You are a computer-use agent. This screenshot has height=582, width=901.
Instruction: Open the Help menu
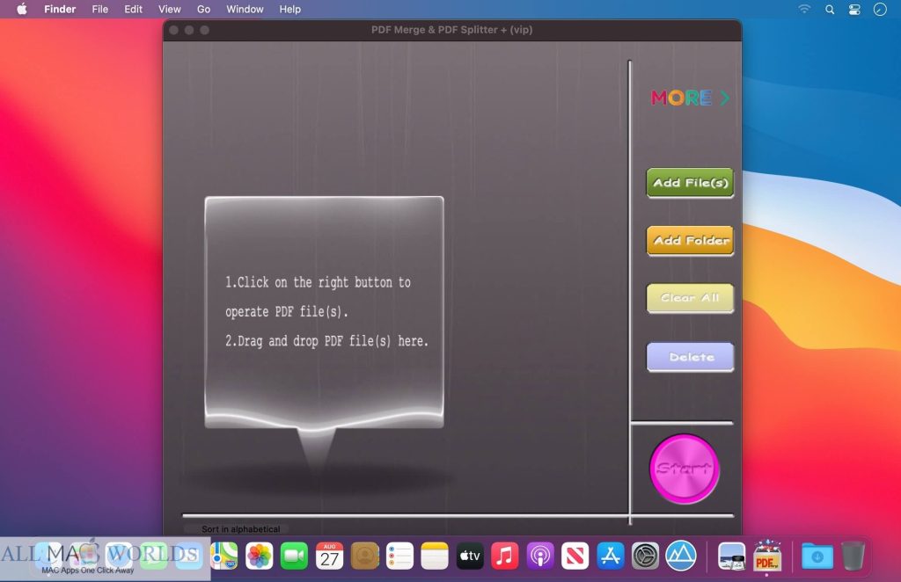(x=290, y=9)
